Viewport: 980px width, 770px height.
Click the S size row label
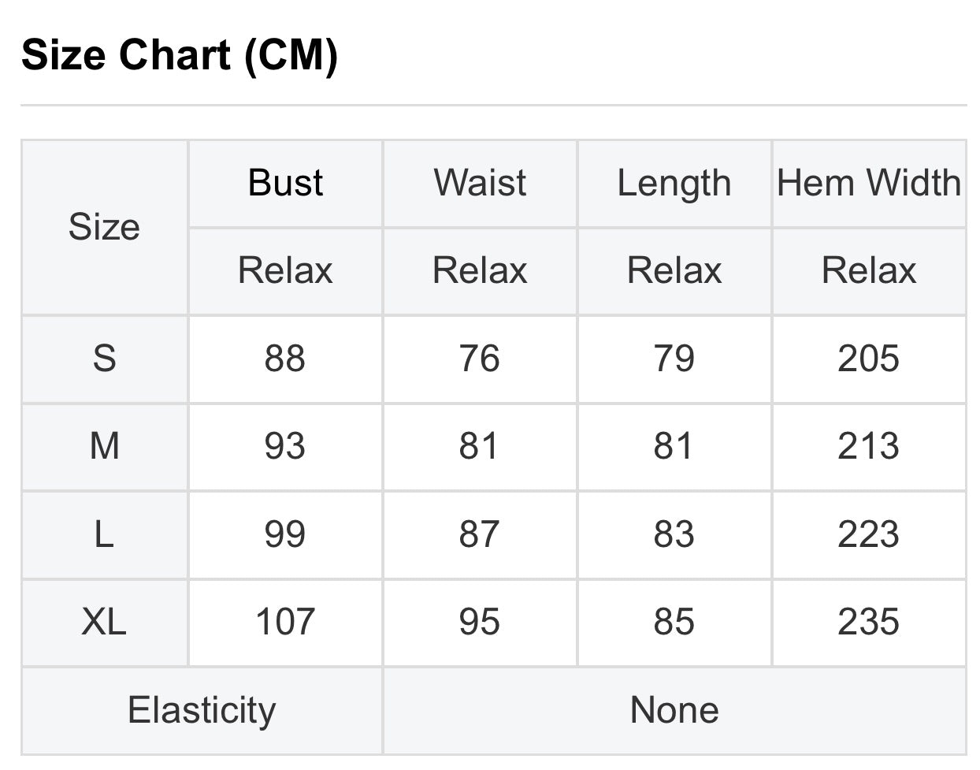coord(104,359)
